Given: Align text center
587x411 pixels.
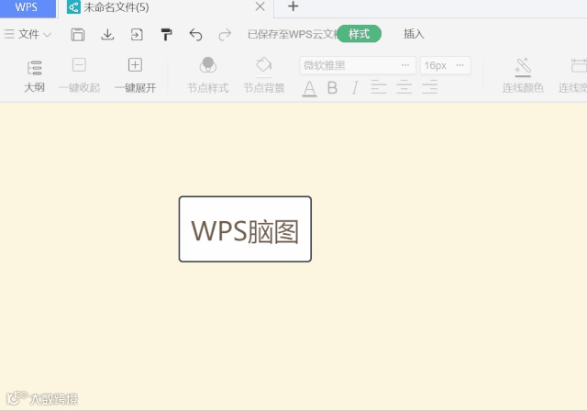Looking at the screenshot, I should coord(404,88).
